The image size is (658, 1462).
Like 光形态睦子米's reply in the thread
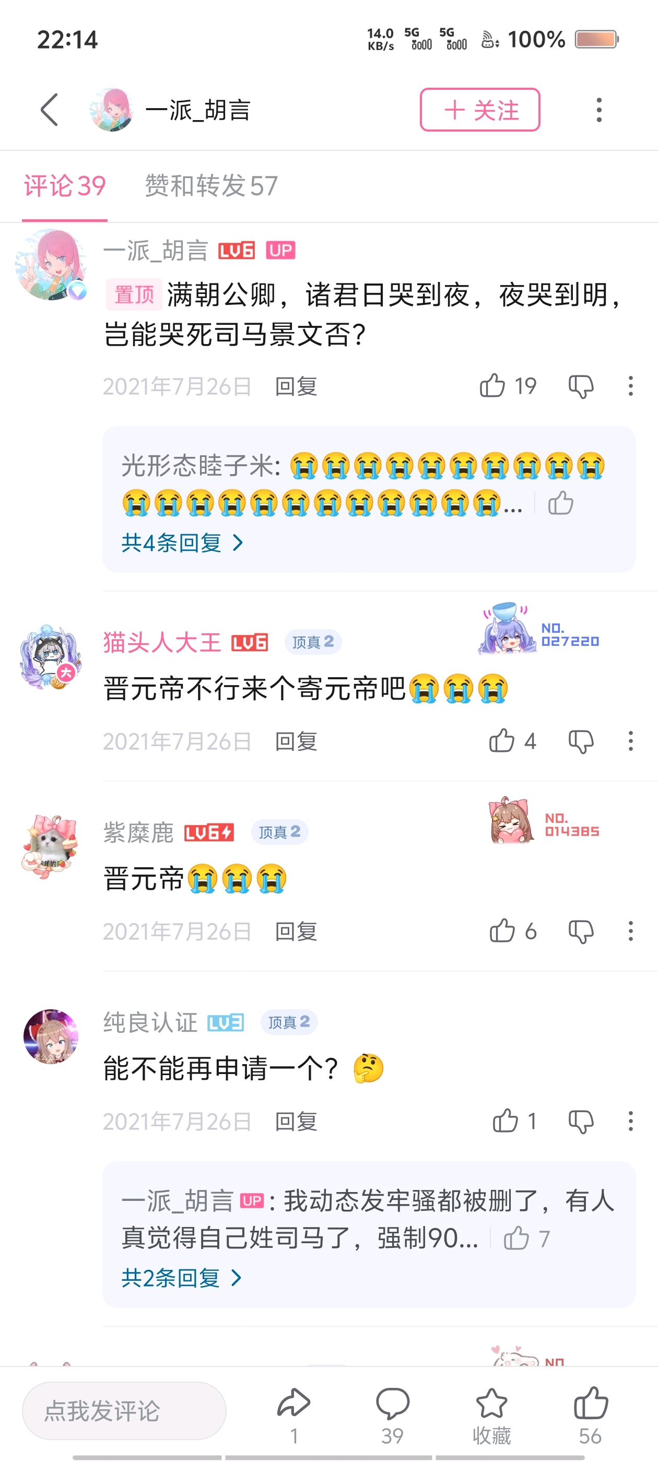pos(561,503)
